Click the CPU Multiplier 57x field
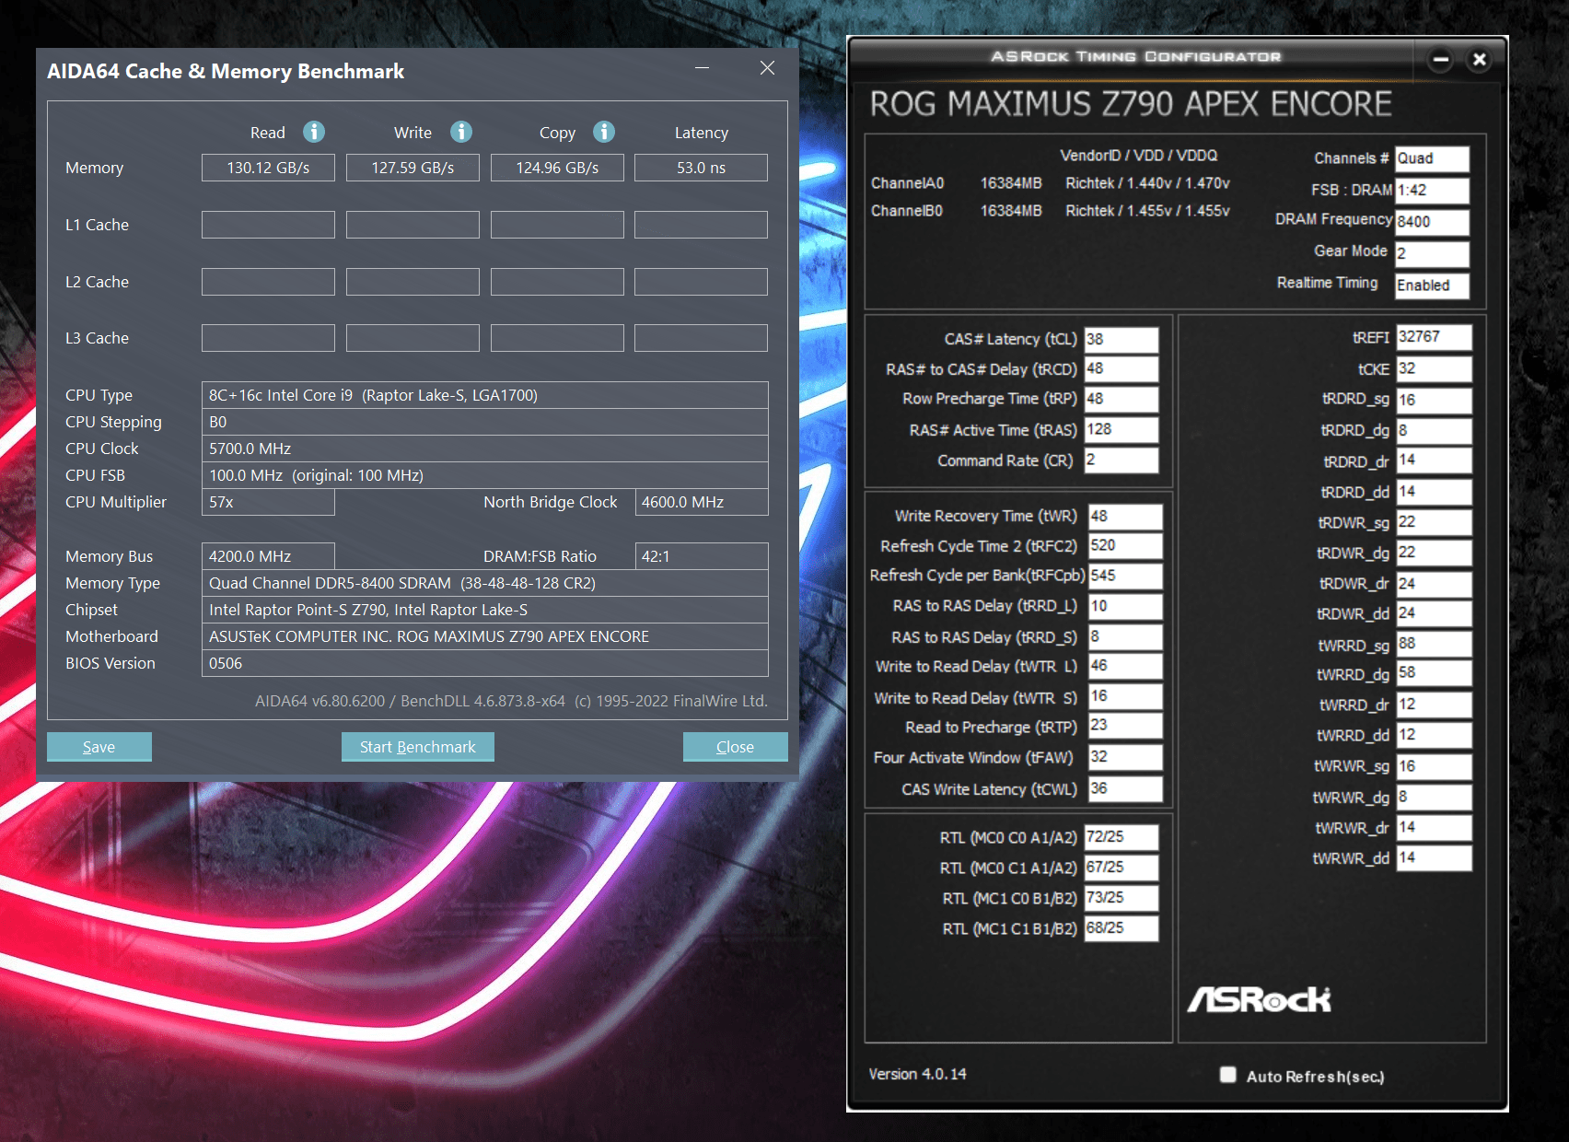1569x1142 pixels. (x=268, y=502)
